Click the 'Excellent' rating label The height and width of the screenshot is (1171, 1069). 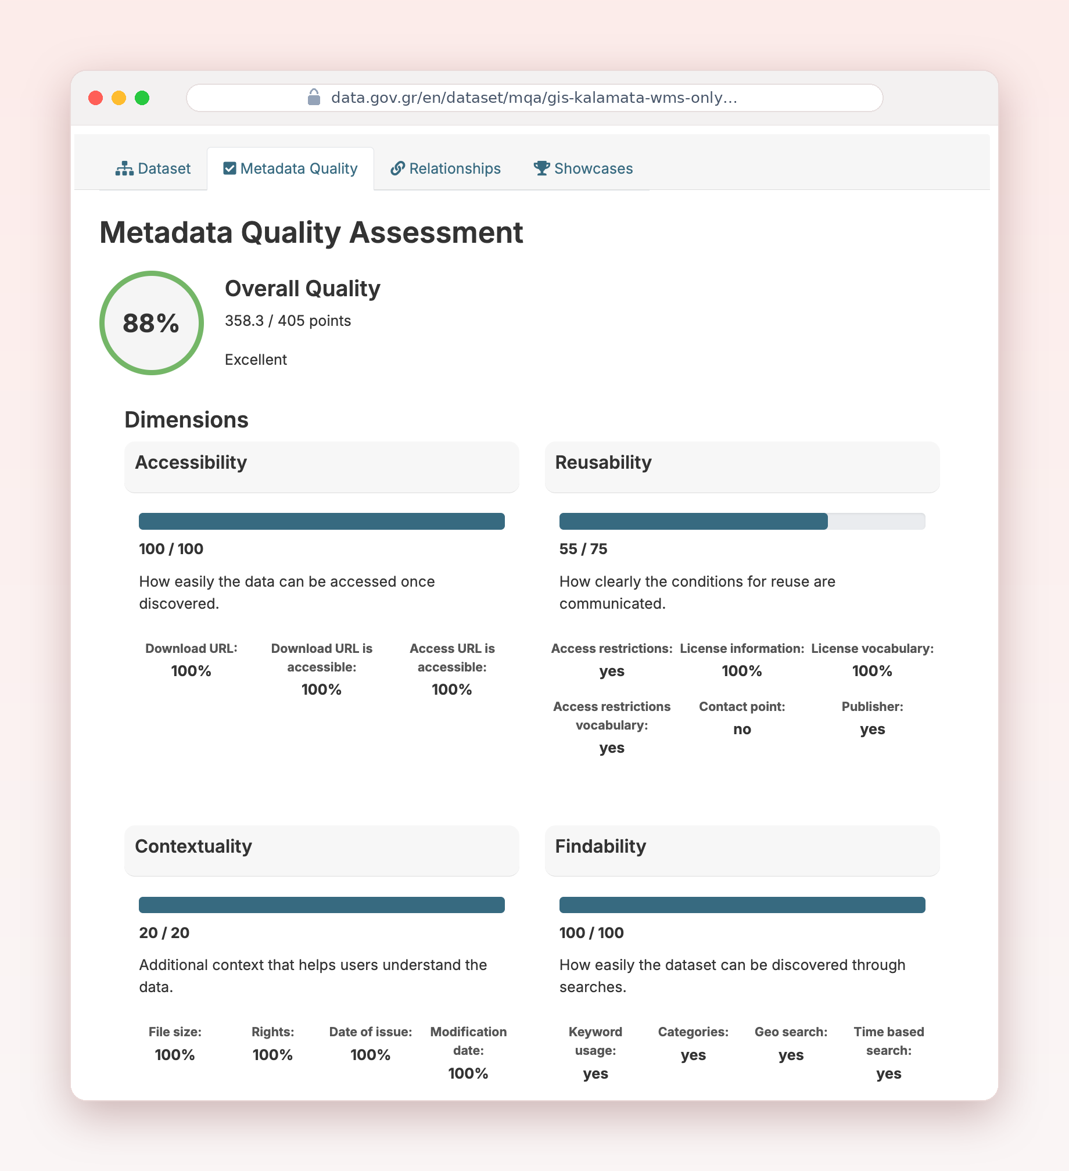click(256, 360)
